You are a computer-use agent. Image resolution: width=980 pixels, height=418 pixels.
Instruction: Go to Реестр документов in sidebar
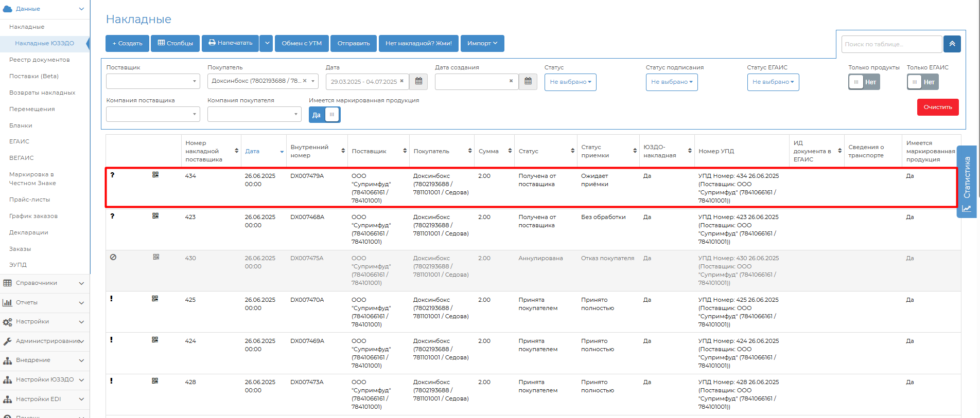click(x=39, y=60)
